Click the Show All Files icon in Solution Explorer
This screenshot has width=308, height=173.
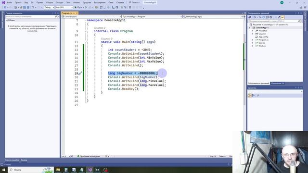[x=270, y=17]
